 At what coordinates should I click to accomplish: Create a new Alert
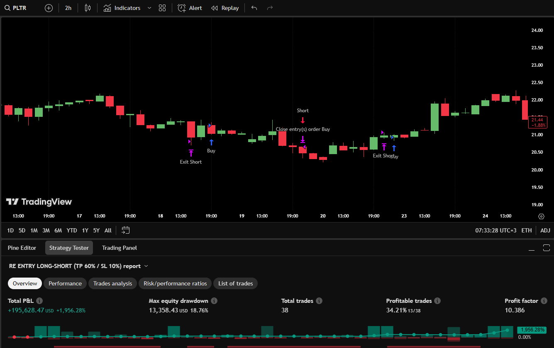click(x=190, y=8)
